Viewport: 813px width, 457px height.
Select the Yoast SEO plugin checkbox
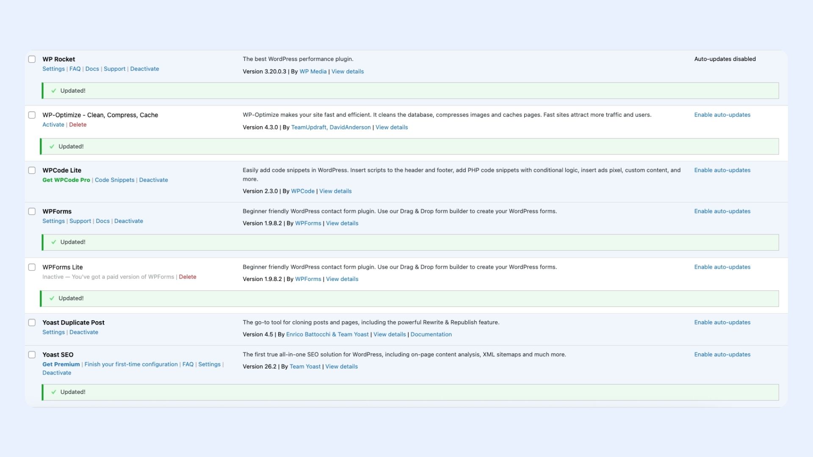pyautogui.click(x=32, y=355)
